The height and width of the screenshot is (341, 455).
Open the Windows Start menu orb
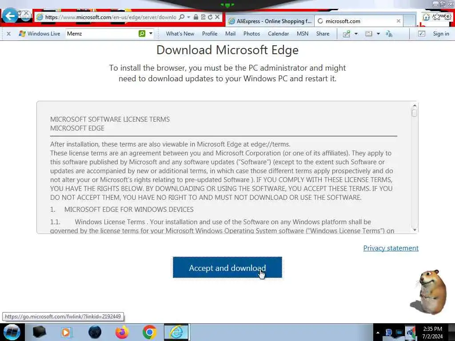coord(12,332)
